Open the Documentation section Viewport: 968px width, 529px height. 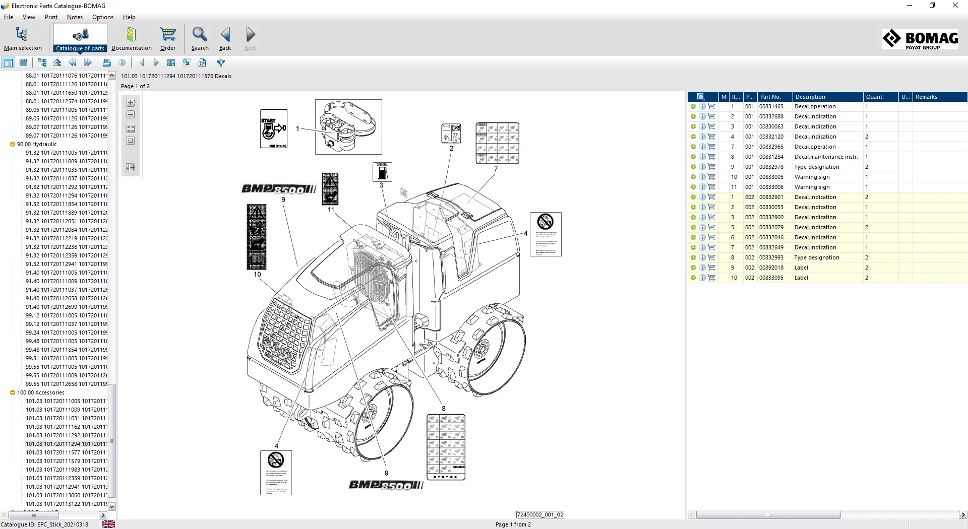131,38
